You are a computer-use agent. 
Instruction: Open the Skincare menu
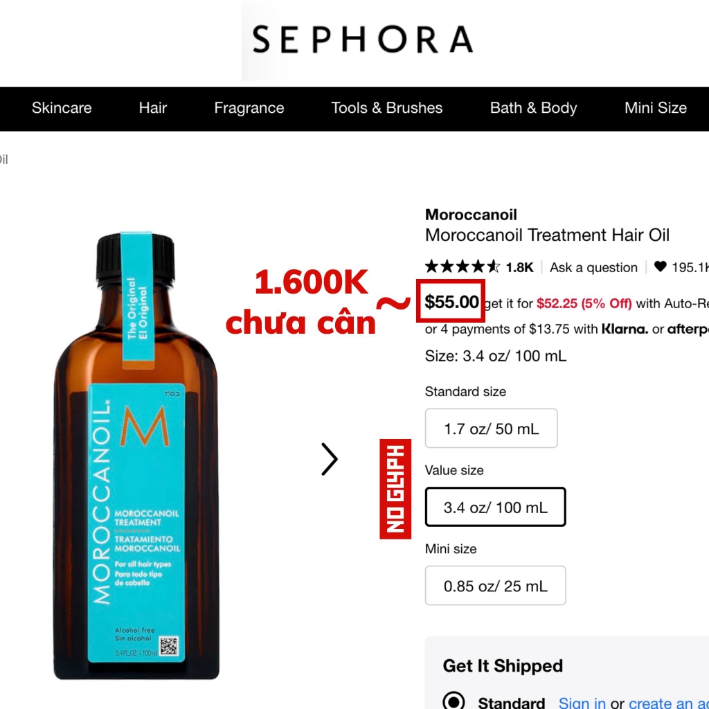pyautogui.click(x=62, y=108)
